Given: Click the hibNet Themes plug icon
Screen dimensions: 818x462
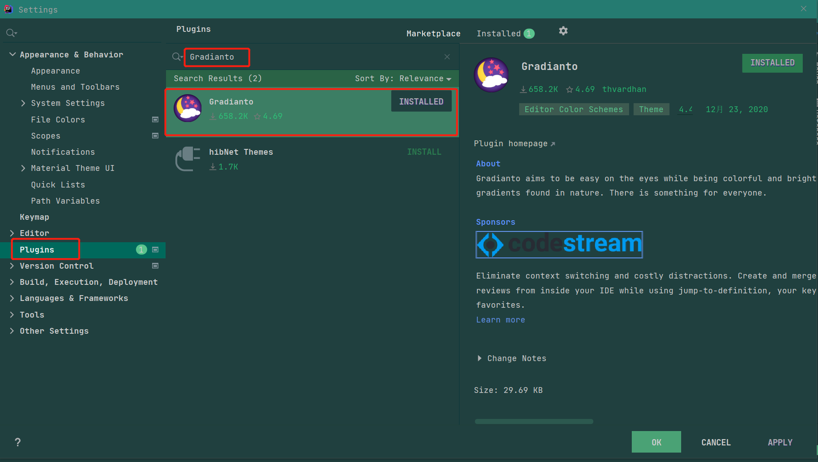Looking at the screenshot, I should [188, 159].
